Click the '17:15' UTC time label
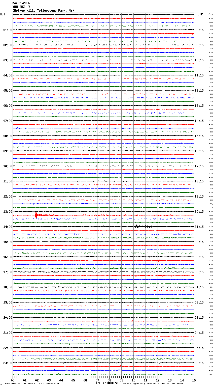This screenshot has height=387, width=214. pos(199,166)
